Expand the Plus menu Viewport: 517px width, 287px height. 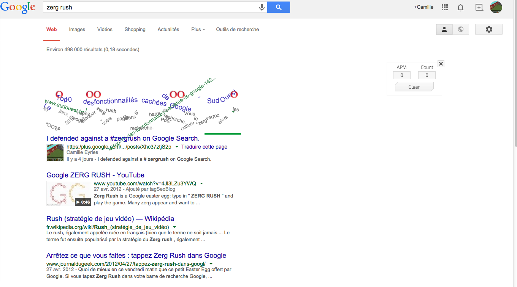click(x=198, y=29)
